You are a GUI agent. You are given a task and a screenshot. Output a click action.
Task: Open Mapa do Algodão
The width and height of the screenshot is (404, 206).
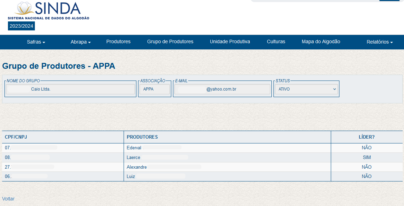[x=321, y=41]
